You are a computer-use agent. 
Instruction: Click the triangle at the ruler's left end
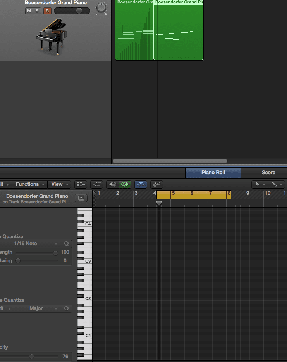(x=94, y=194)
